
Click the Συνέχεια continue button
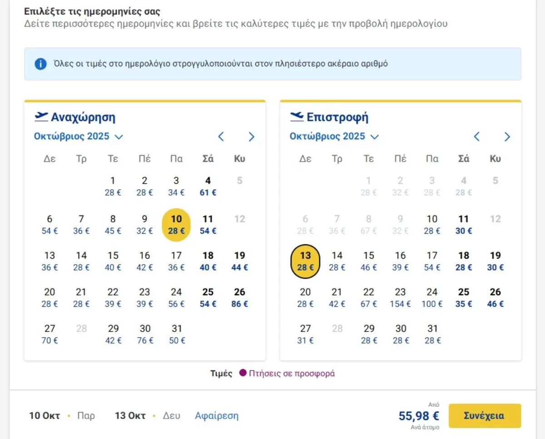click(x=485, y=415)
